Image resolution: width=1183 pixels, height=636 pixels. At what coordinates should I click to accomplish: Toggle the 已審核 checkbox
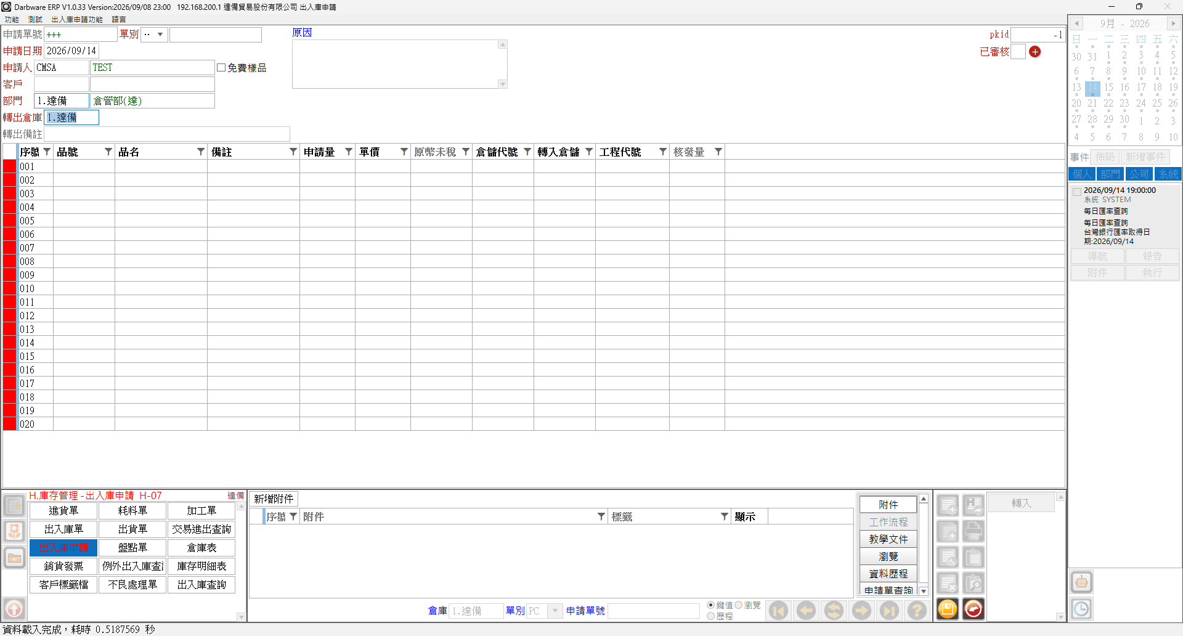[1018, 52]
